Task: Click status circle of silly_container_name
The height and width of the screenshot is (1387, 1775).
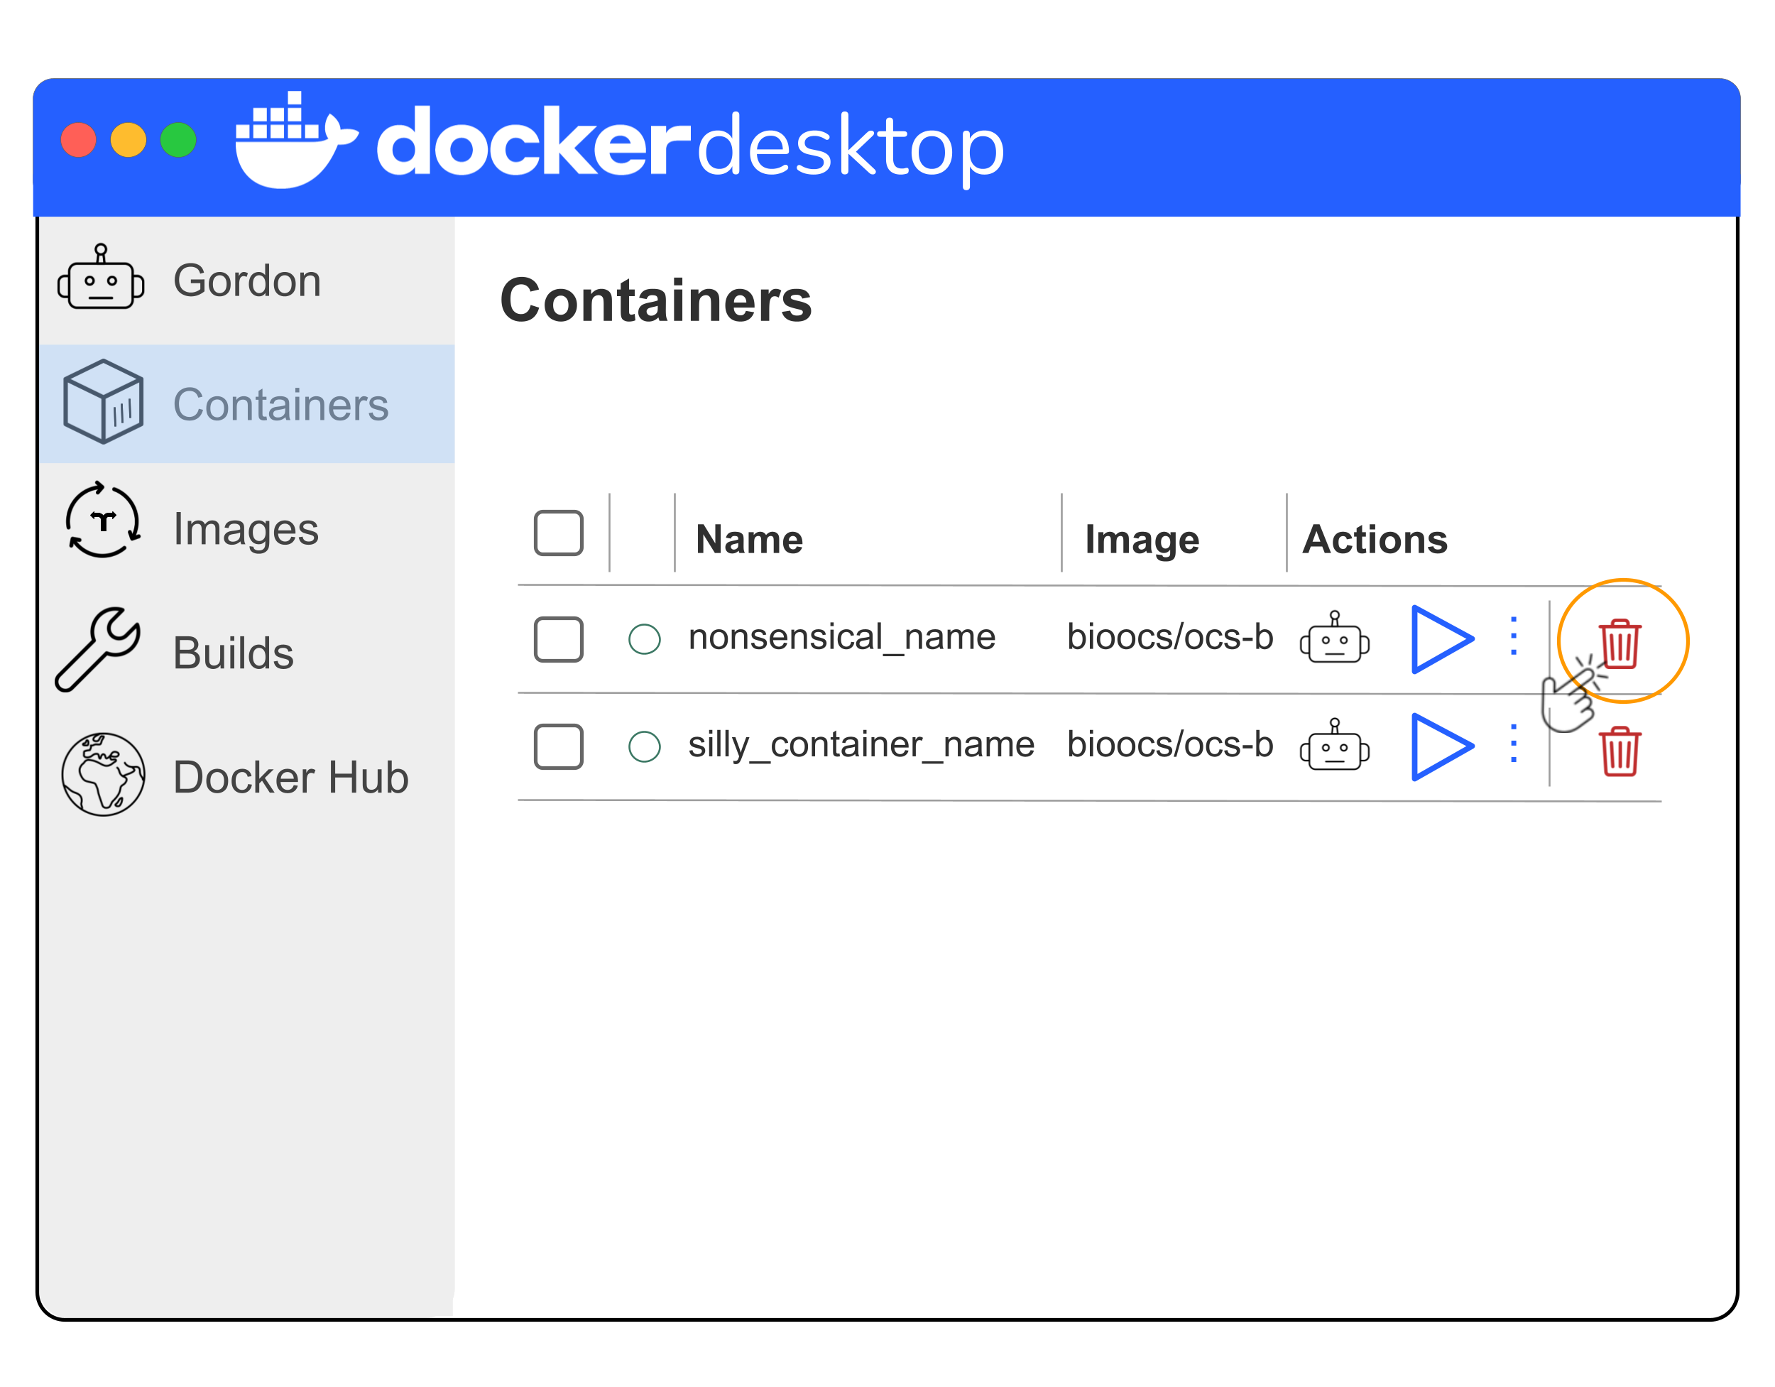Action: 645,746
